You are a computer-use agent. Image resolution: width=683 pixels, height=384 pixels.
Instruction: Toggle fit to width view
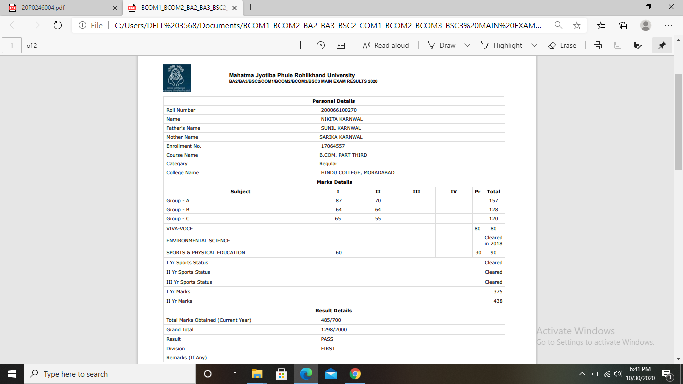(341, 45)
